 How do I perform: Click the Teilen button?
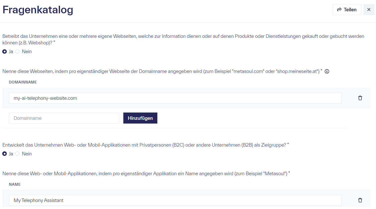pos(347,9)
